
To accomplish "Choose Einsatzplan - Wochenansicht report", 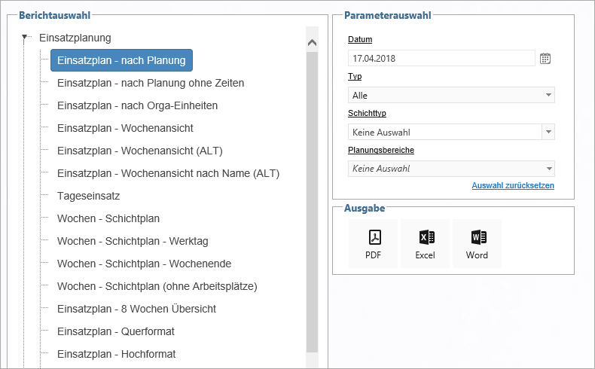I will click(125, 128).
